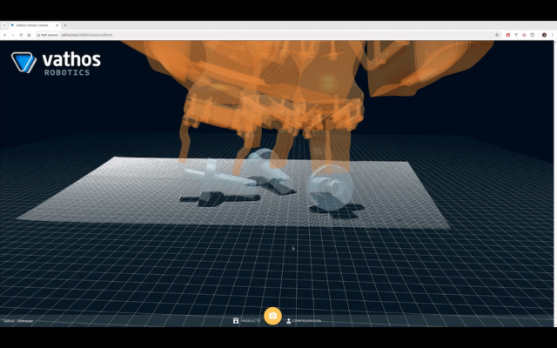
Task: Click the Vathos status text at bottom left
Action: (x=17, y=321)
